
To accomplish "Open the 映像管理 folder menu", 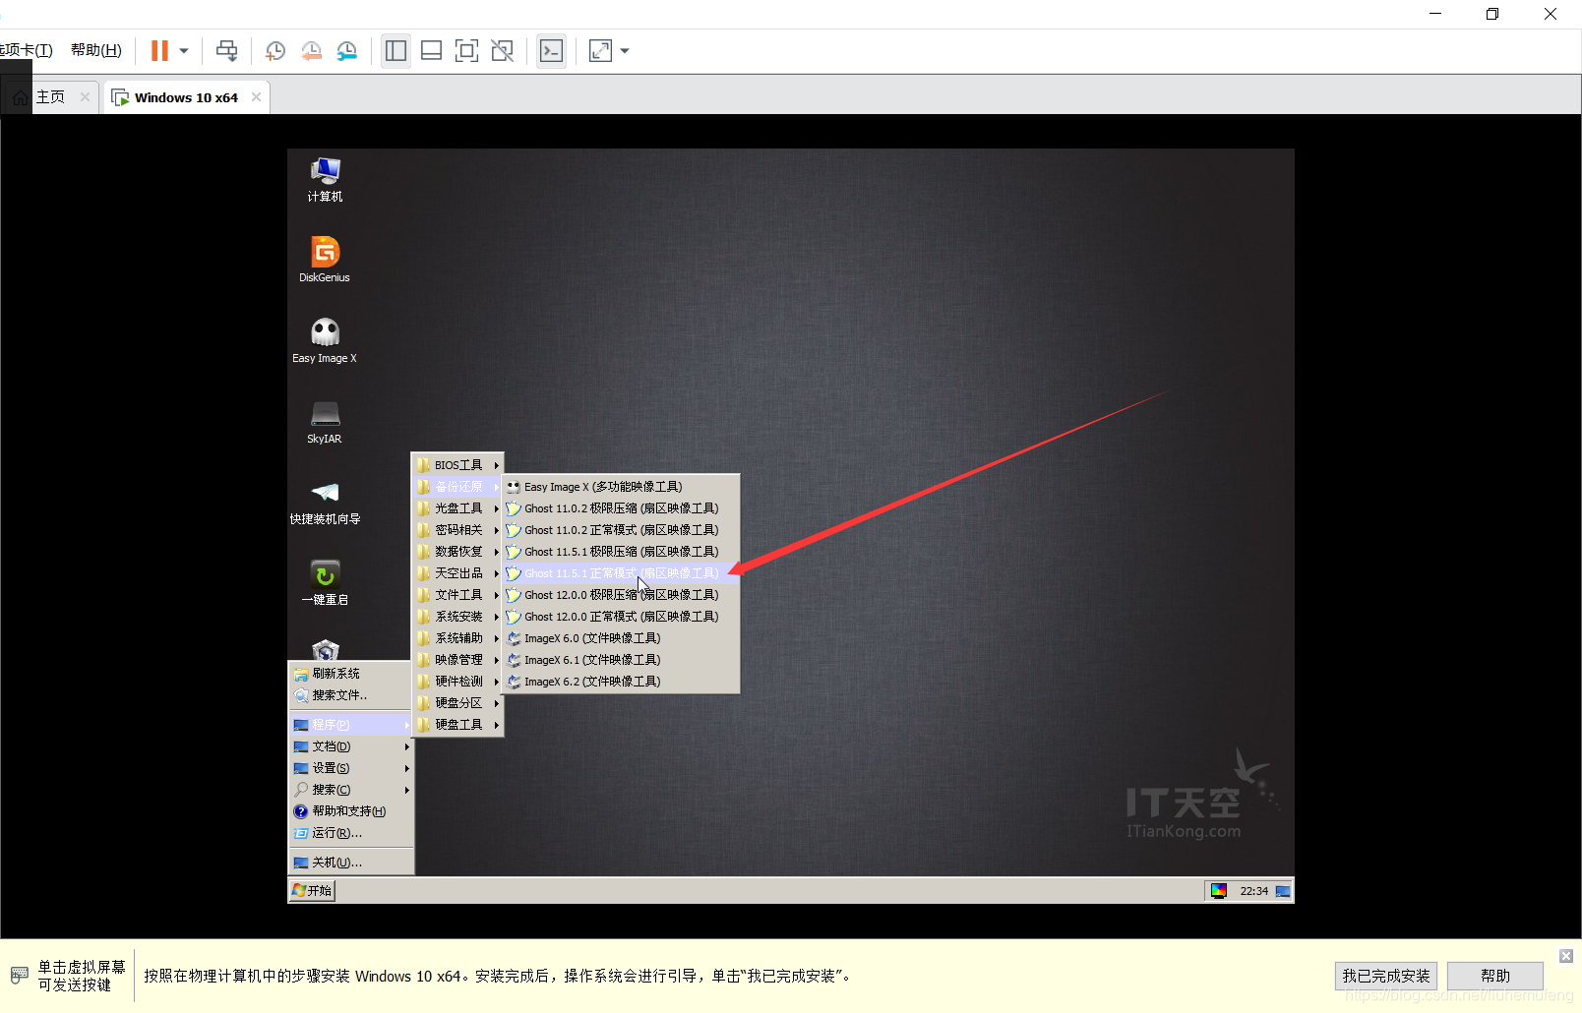I will [x=457, y=660].
